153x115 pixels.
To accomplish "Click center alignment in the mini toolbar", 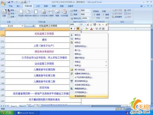I will pos(78,29).
